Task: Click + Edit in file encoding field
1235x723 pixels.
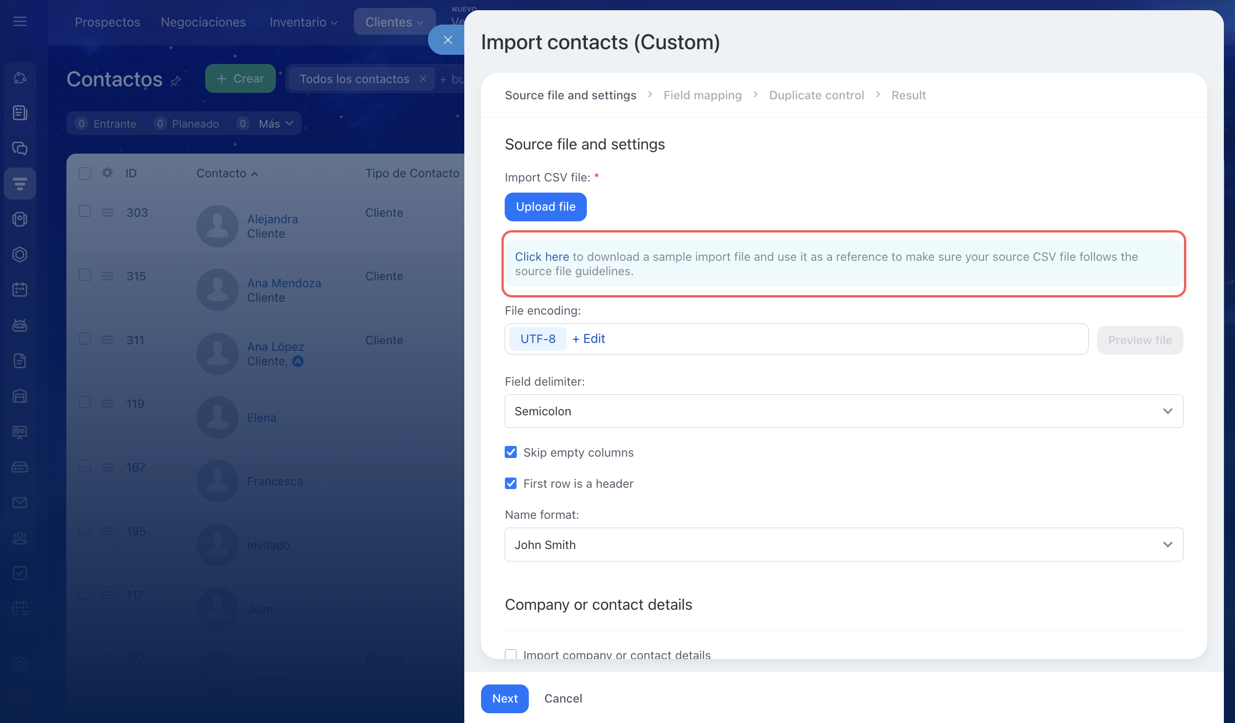Action: 589,339
